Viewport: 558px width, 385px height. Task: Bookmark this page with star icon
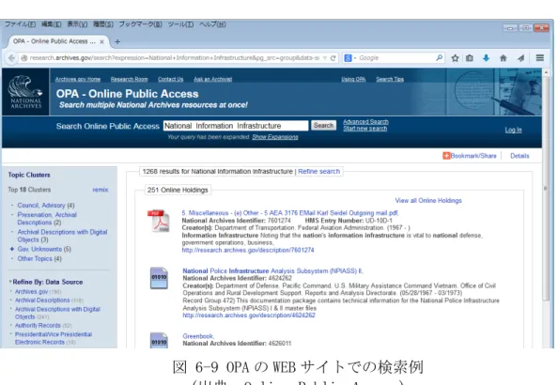click(x=455, y=58)
